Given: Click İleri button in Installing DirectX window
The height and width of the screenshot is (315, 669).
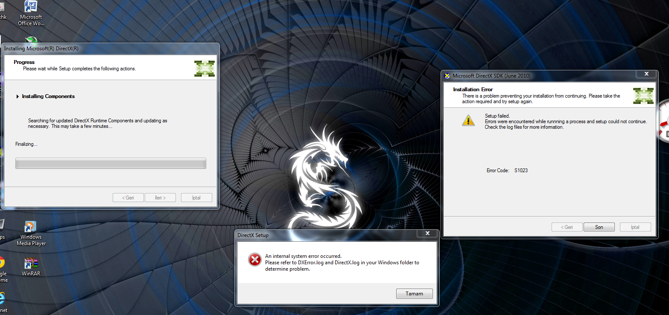Looking at the screenshot, I should tap(160, 198).
